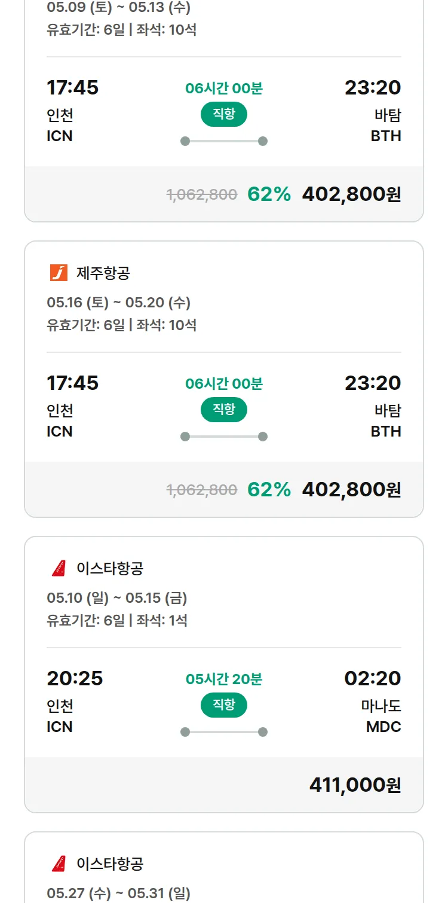Screen dimensions: 448x903
Task: Tap the 20:25 Incheon departure time
Action: (x=75, y=679)
